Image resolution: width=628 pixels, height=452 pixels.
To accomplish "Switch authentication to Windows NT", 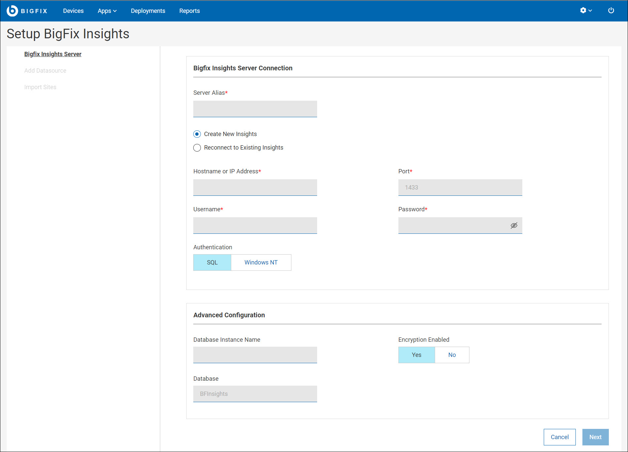I will (x=261, y=262).
